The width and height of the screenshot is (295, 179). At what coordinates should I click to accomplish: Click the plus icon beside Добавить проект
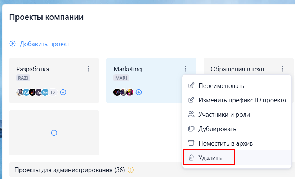(13, 44)
